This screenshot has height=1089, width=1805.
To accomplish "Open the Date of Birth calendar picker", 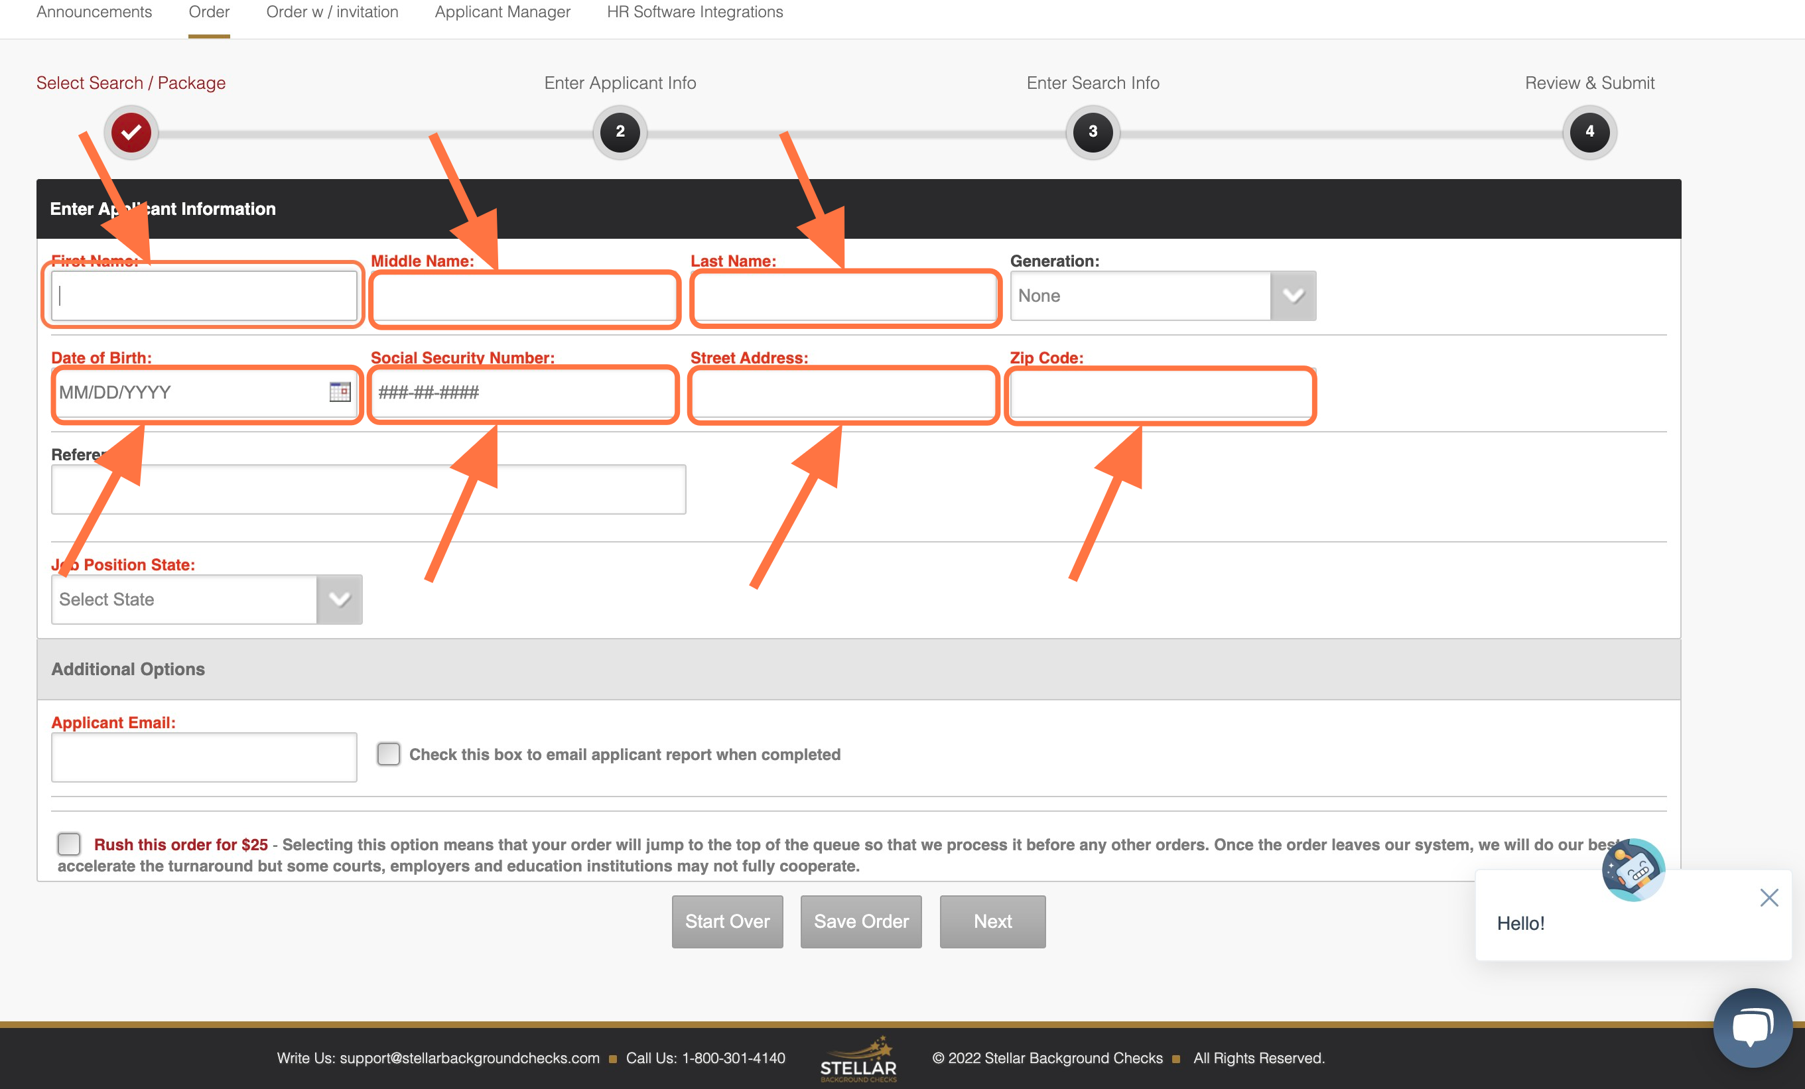I will click(x=339, y=392).
